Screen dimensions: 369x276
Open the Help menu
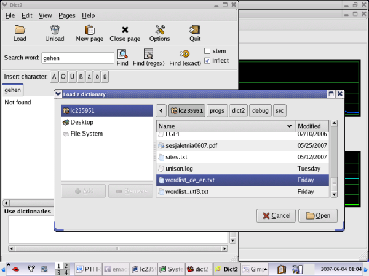88,15
